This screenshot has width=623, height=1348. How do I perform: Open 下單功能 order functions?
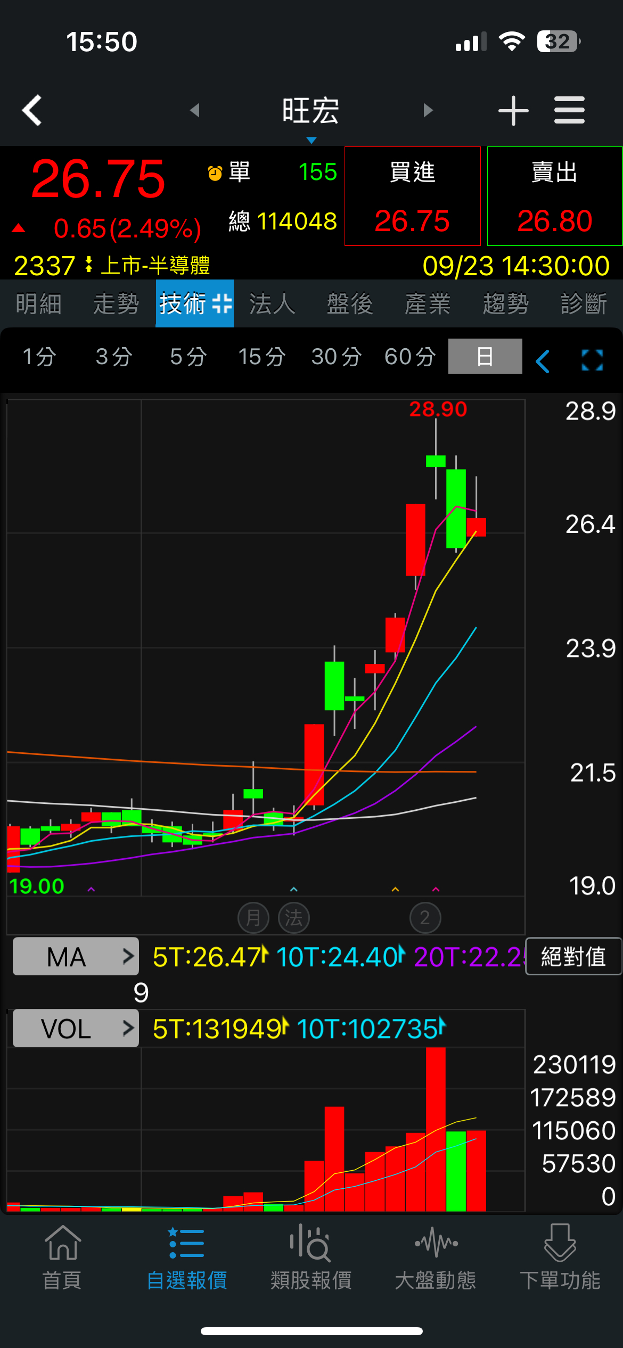pyautogui.click(x=560, y=1259)
